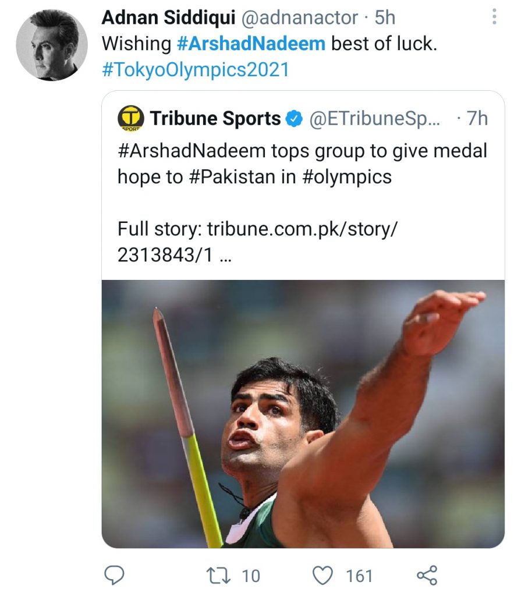Open the three-dot more options menu
The height and width of the screenshot is (596, 521).
(494, 16)
